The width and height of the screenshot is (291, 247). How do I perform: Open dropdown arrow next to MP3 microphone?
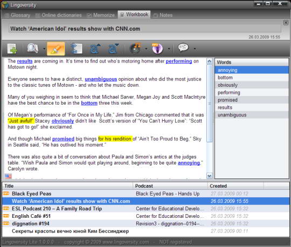tap(169, 49)
